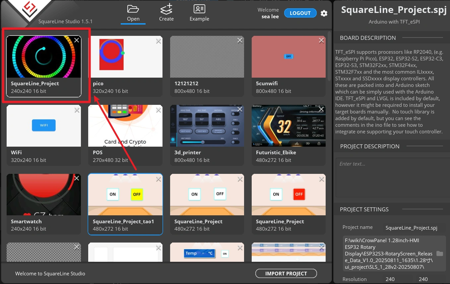
Task: Select the Futuristic_Ebike project thumbnail
Action: (x=289, y=126)
